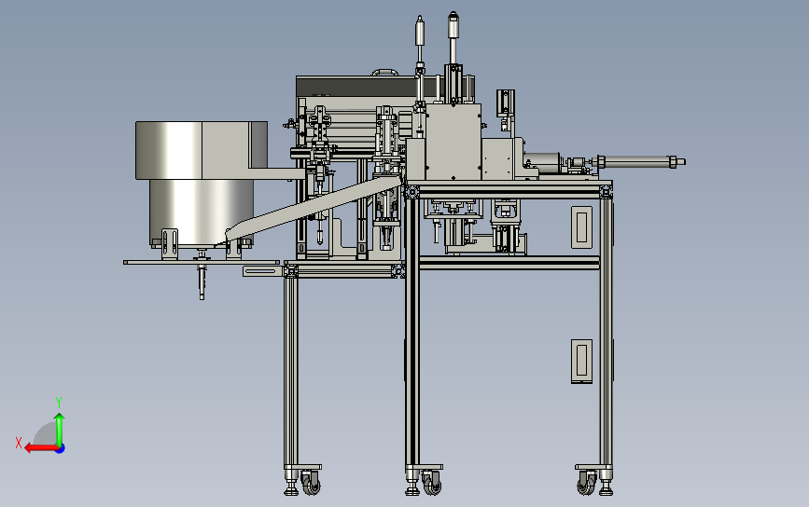Select the vibratory bowl feeder's upper drum
Image resolution: width=809 pixels, height=507 pixels.
pos(202,150)
